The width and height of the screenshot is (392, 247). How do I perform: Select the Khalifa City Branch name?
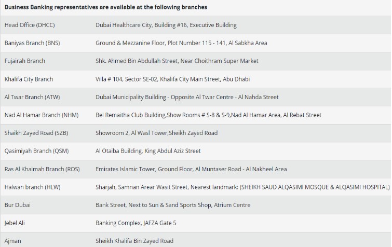pos(29,79)
